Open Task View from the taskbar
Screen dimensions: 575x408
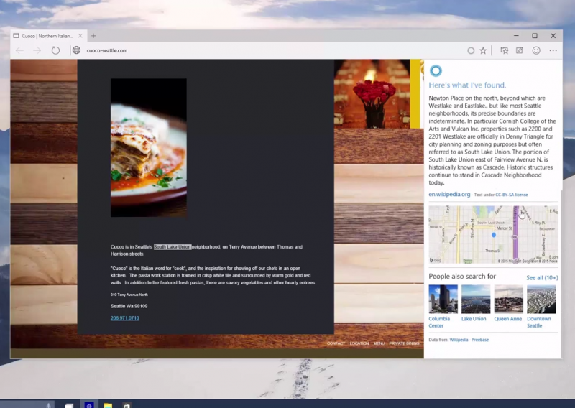click(69, 405)
